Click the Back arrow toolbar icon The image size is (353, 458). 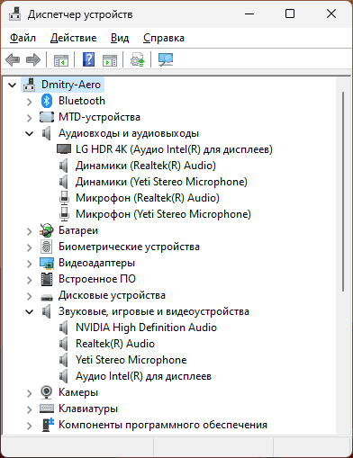click(x=13, y=59)
